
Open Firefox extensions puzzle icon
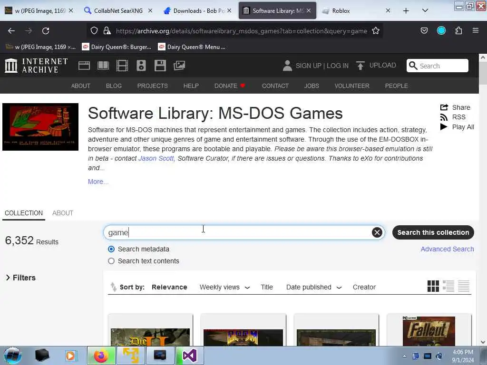tap(458, 30)
